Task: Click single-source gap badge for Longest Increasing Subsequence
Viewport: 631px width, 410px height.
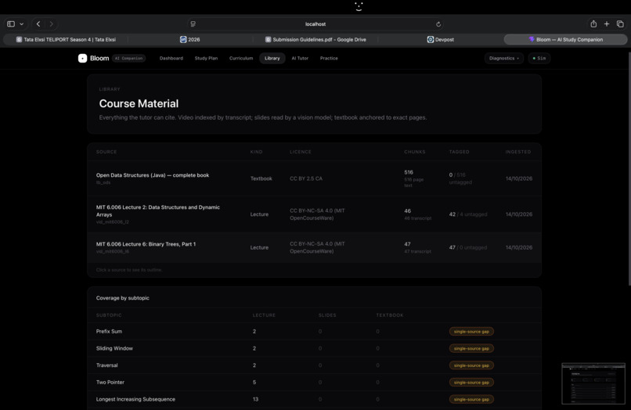Action: [471, 399]
